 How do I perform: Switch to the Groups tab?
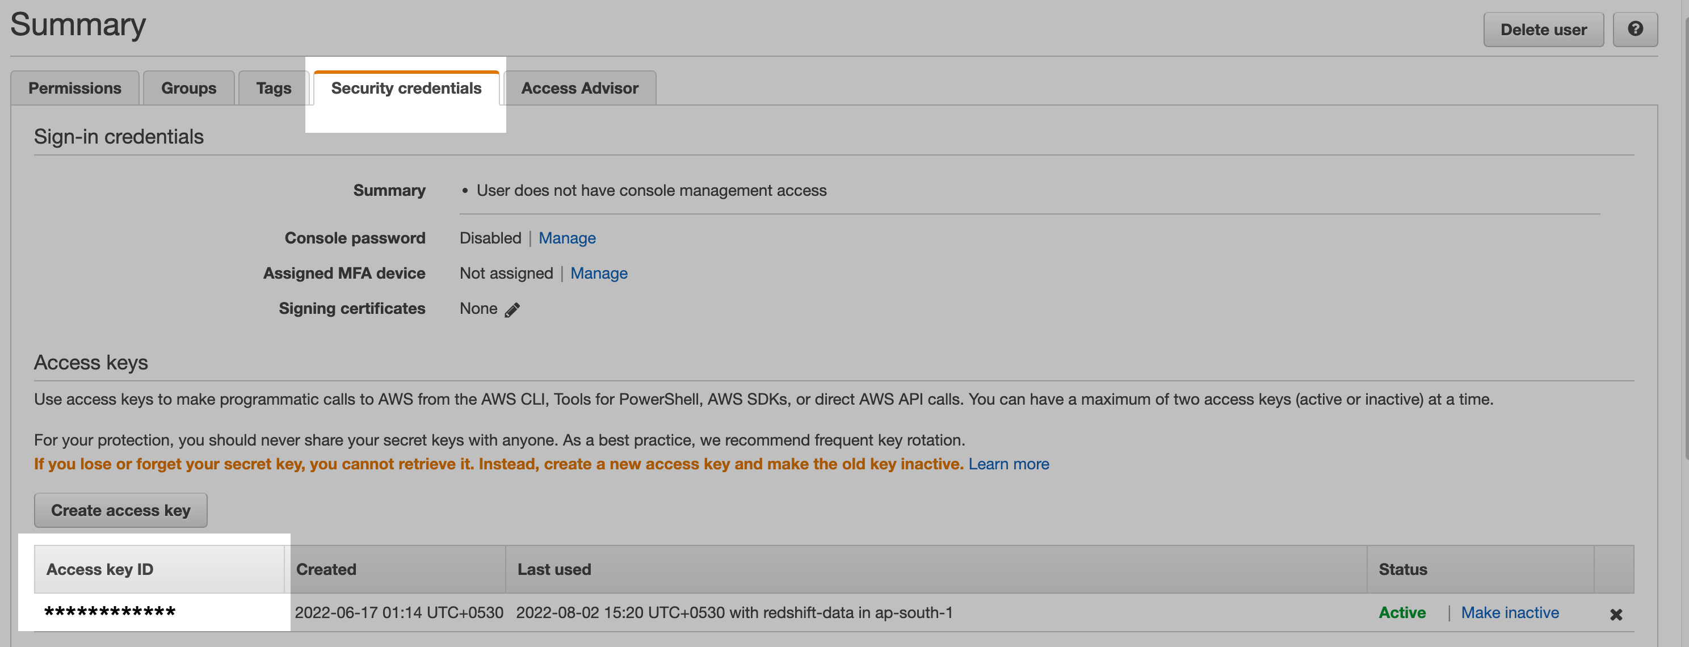[x=189, y=88]
